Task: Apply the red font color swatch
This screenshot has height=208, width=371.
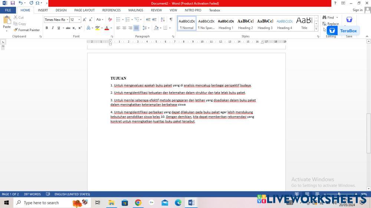Action: (106, 28)
